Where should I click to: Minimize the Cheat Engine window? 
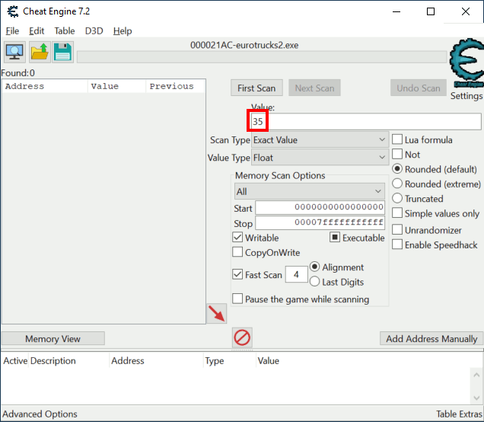click(396, 11)
